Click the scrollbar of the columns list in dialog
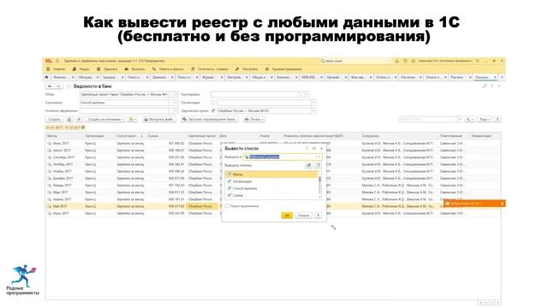 coord(319,185)
